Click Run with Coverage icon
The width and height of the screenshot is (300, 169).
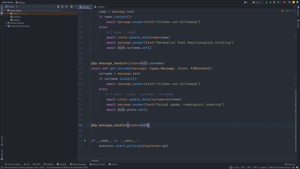(x=274, y=2)
